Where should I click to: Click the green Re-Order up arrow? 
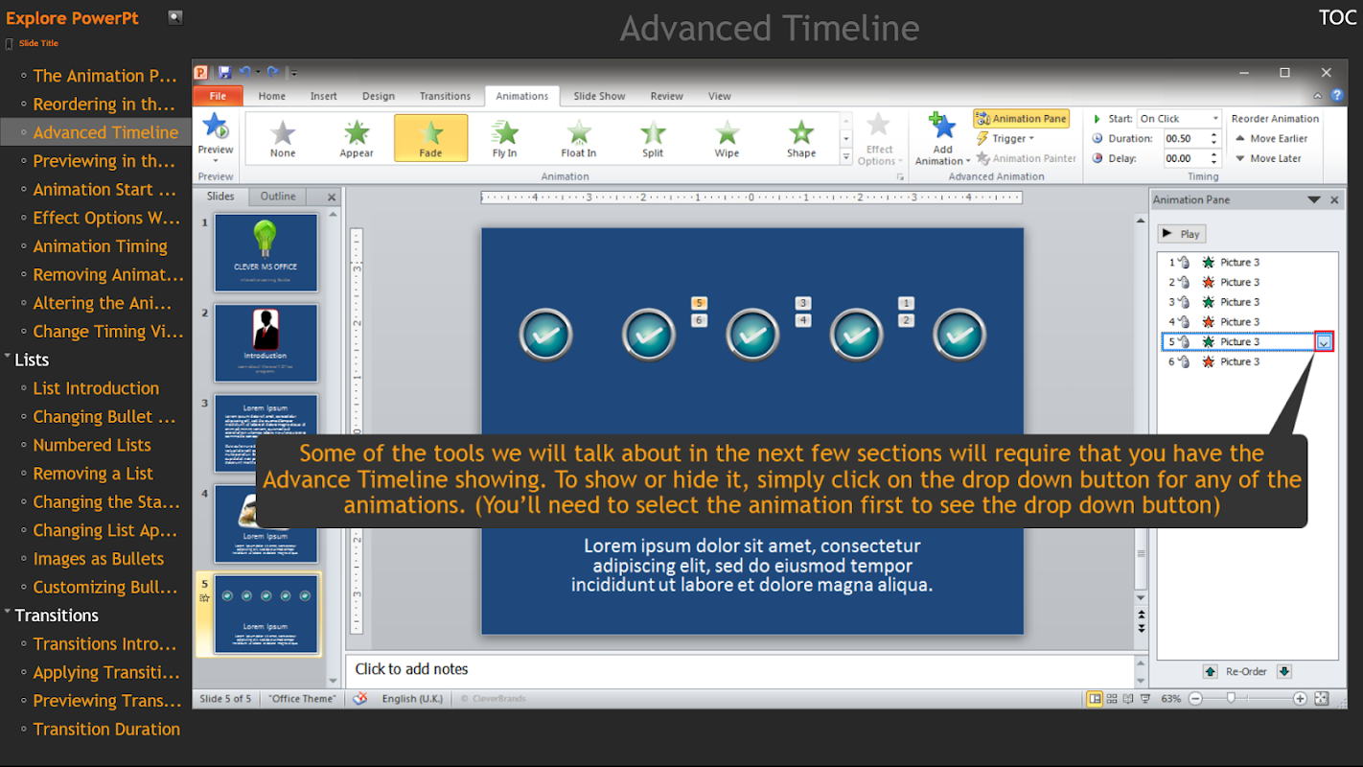click(x=1211, y=671)
